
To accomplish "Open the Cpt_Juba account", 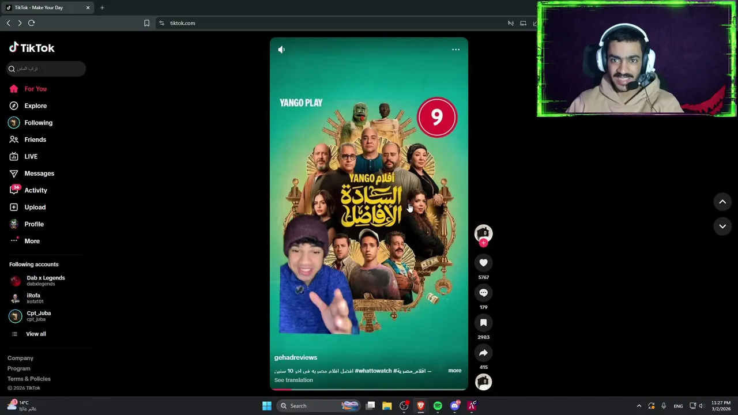I will pos(31,316).
